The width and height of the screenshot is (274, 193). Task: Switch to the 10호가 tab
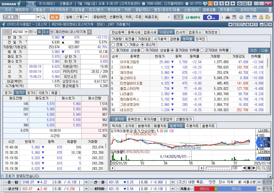click(43, 93)
